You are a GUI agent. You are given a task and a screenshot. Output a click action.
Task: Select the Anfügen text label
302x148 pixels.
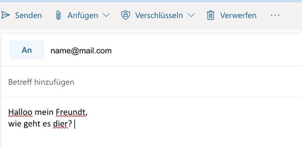pos(82,15)
